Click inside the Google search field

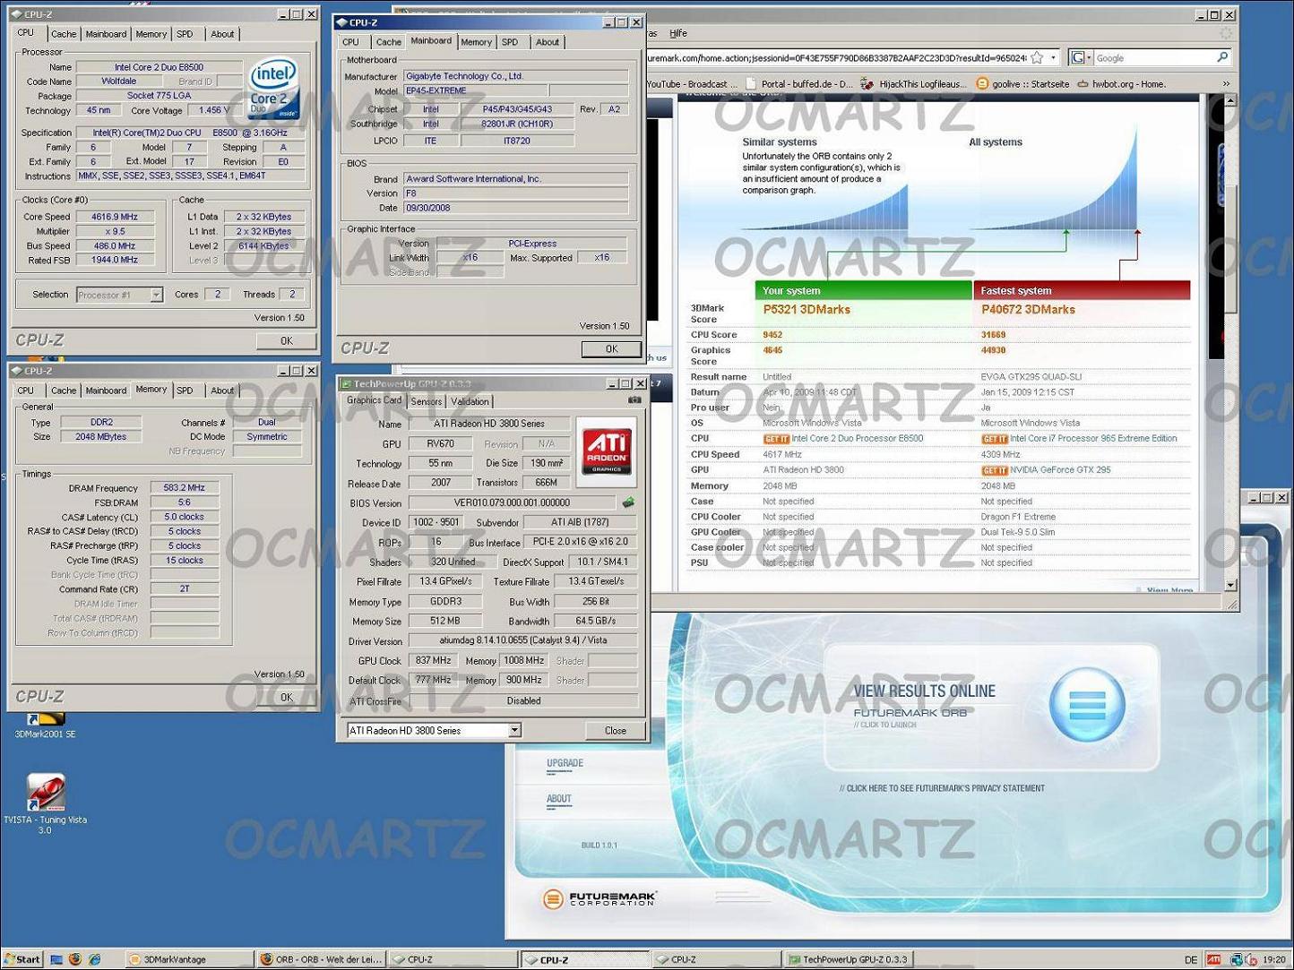1153,57
